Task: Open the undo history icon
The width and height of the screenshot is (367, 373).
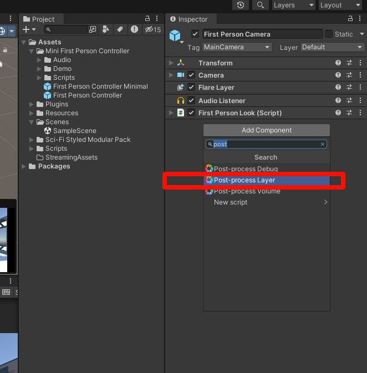Action: tap(241, 5)
